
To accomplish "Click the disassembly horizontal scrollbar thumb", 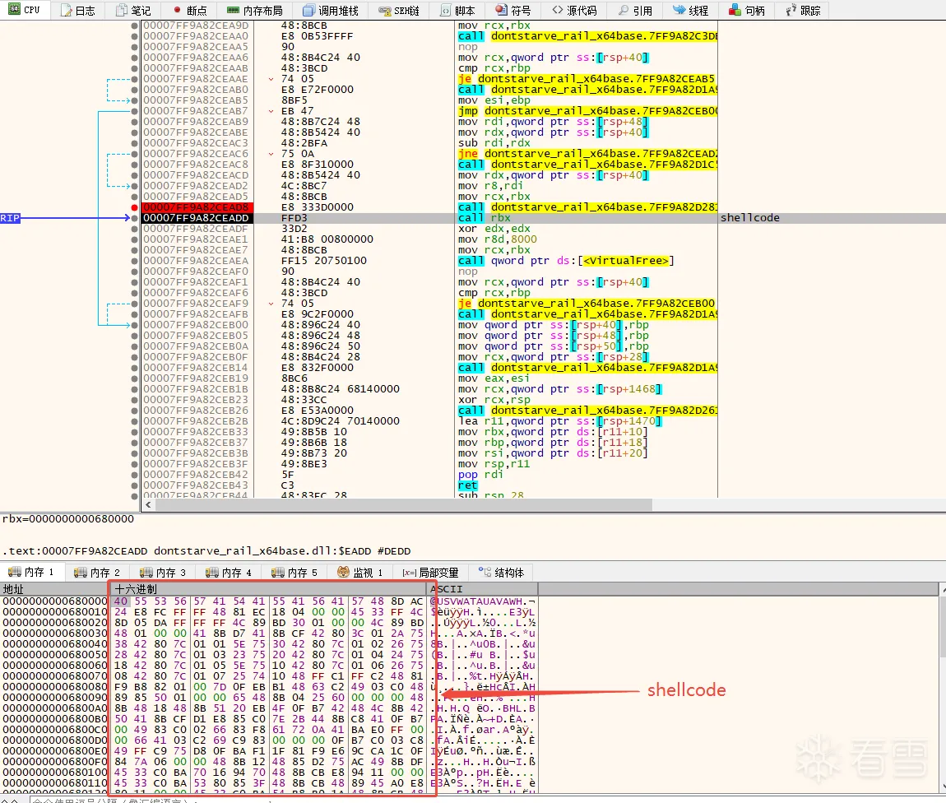I will [404, 505].
